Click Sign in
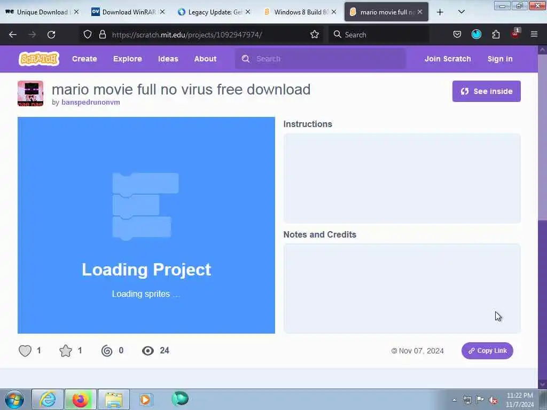This screenshot has height=410, width=547. (500, 59)
